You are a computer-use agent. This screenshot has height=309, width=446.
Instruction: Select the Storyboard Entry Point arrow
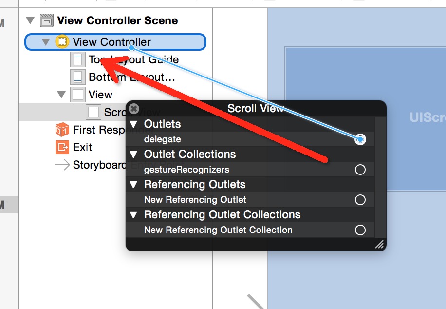62,165
